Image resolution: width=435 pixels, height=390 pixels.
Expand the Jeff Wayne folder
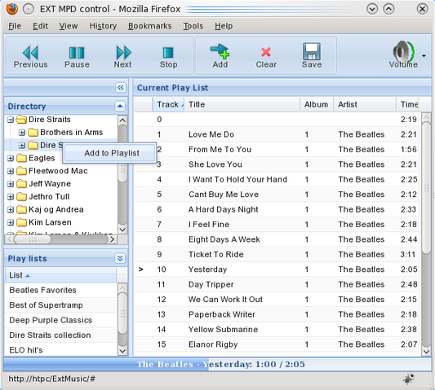click(x=11, y=184)
